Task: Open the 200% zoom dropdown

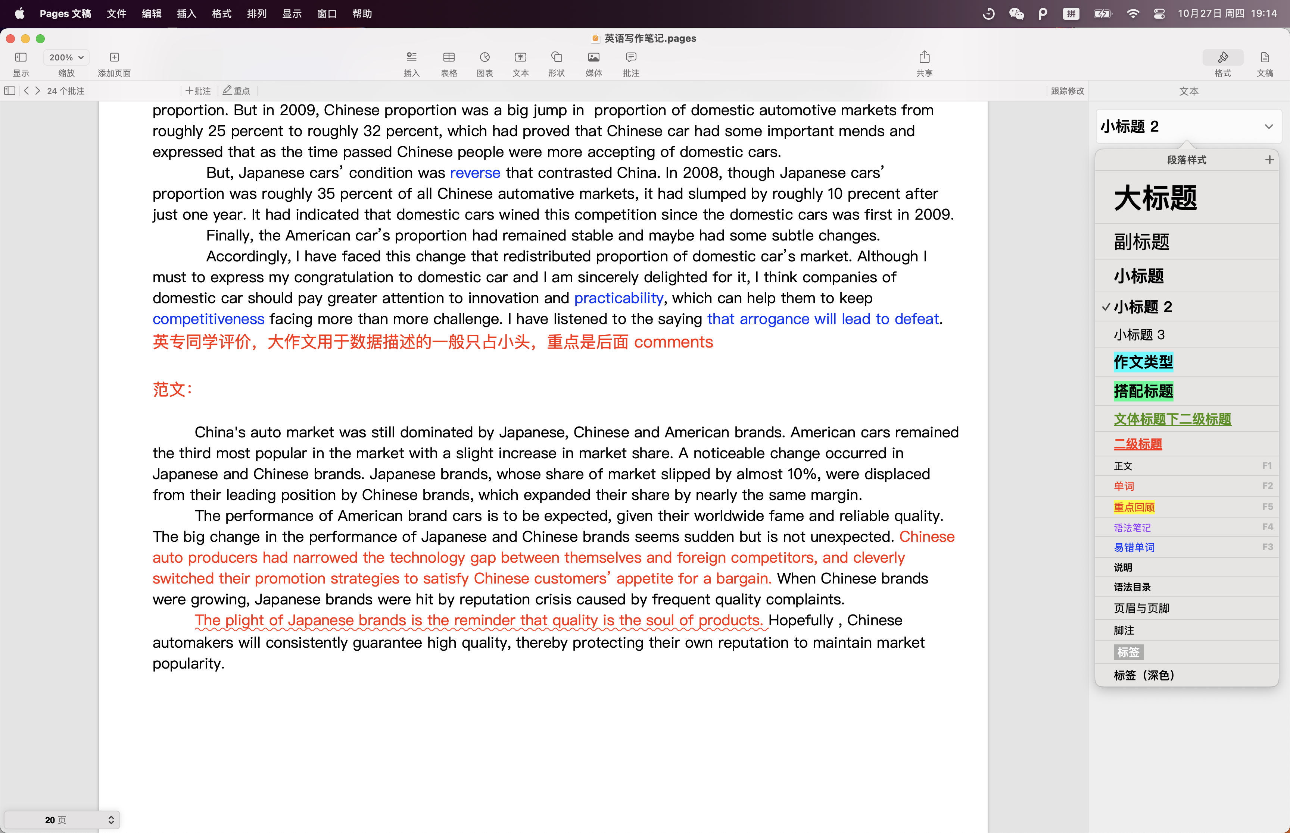Action: (x=66, y=57)
